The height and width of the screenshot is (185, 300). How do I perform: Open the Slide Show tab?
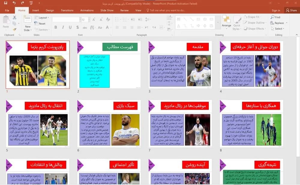point(107,10)
